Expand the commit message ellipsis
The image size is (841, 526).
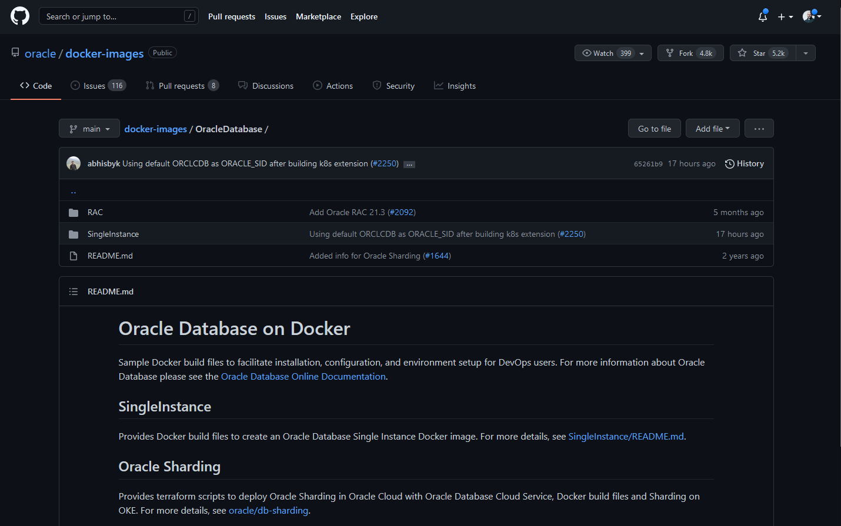409,165
